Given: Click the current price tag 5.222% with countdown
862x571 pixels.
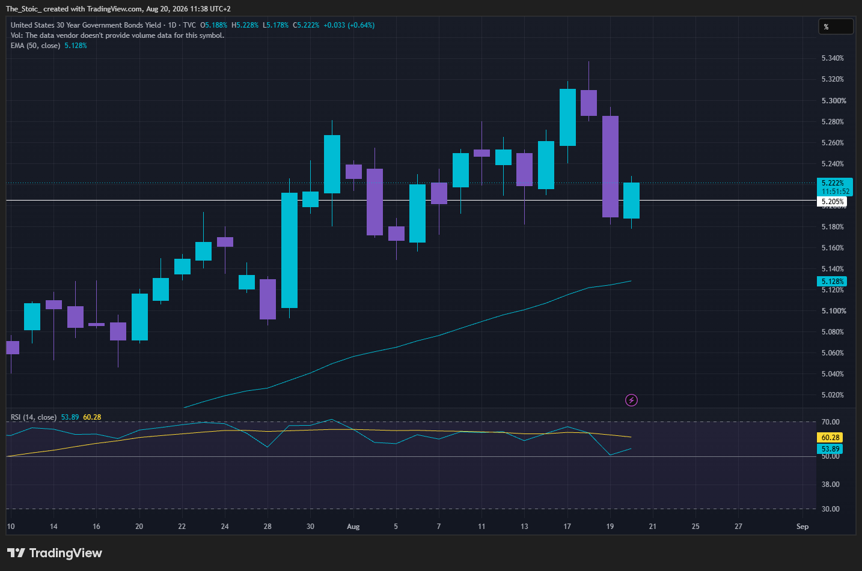Looking at the screenshot, I should pos(835,187).
